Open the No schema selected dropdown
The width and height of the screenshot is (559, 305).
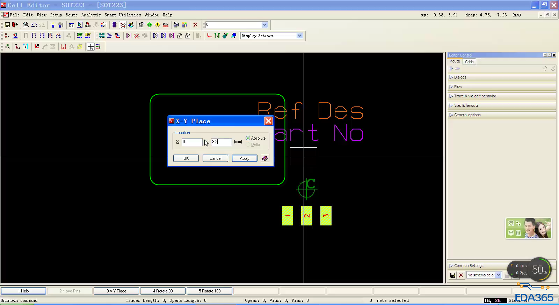tap(499, 275)
